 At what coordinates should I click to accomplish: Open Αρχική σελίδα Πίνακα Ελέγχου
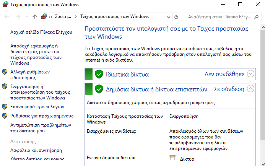[x=41, y=32]
